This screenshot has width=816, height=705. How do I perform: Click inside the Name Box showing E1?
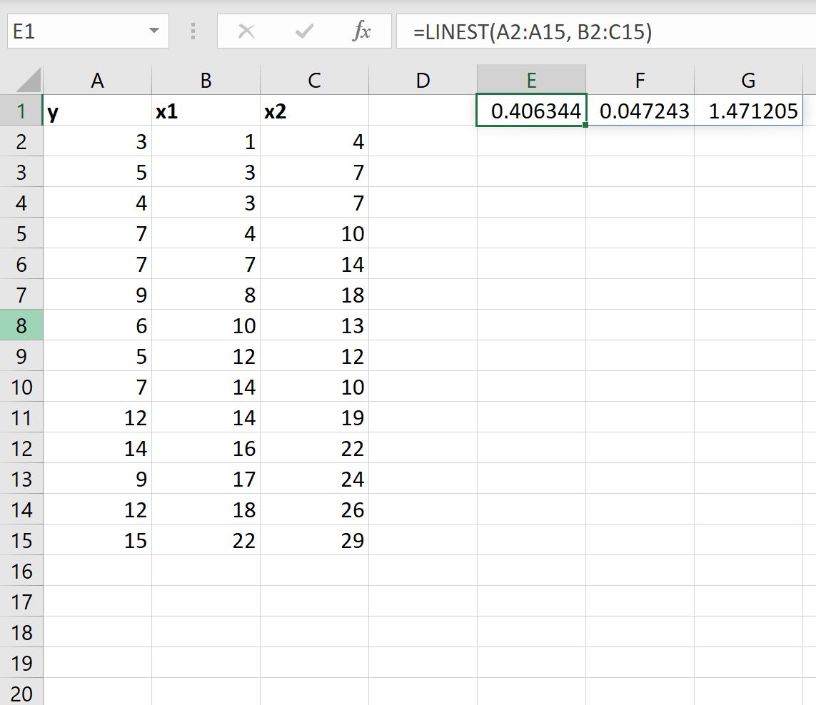[78, 31]
